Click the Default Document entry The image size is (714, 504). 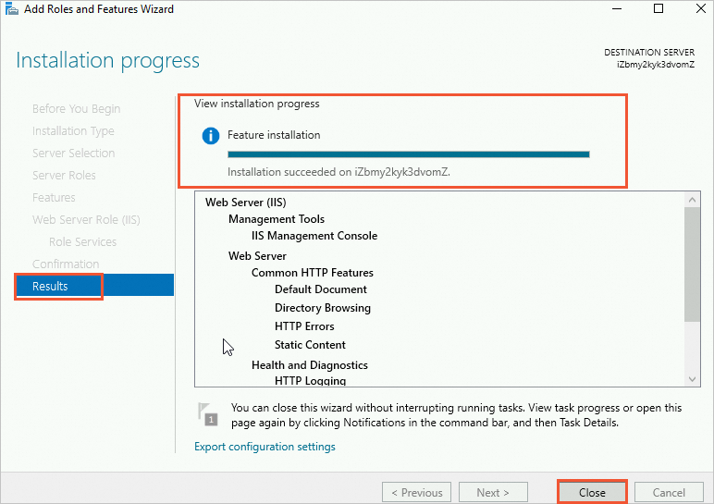[321, 289]
